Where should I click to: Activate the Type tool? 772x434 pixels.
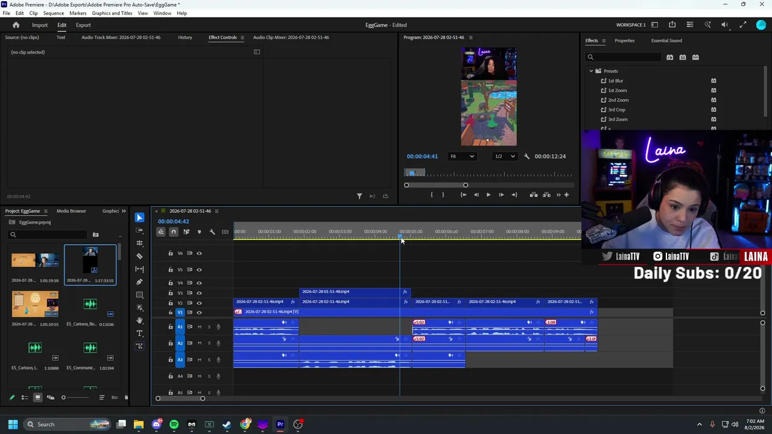pos(139,333)
